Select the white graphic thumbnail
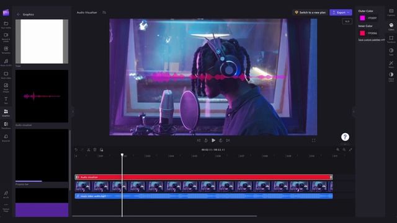This screenshot has height=223, width=397. pyautogui.click(x=42, y=42)
